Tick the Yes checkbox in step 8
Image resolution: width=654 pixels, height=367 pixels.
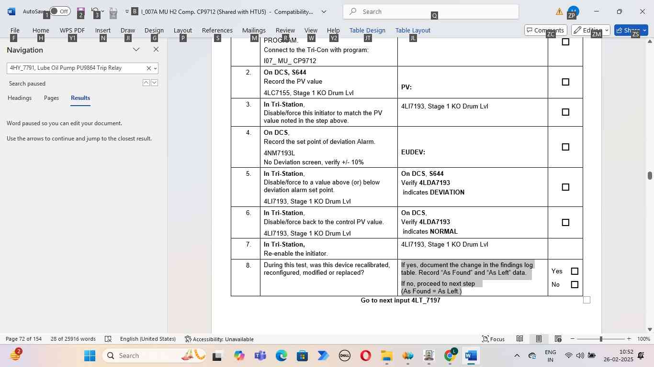[x=575, y=271]
